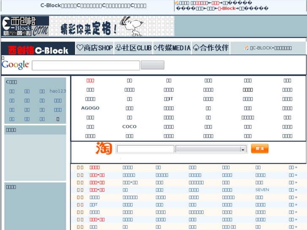Follow the red -Block link in the top notice
Image resolution: width=307 pixels, height=230 pixels.
pyautogui.click(x=227, y=8)
